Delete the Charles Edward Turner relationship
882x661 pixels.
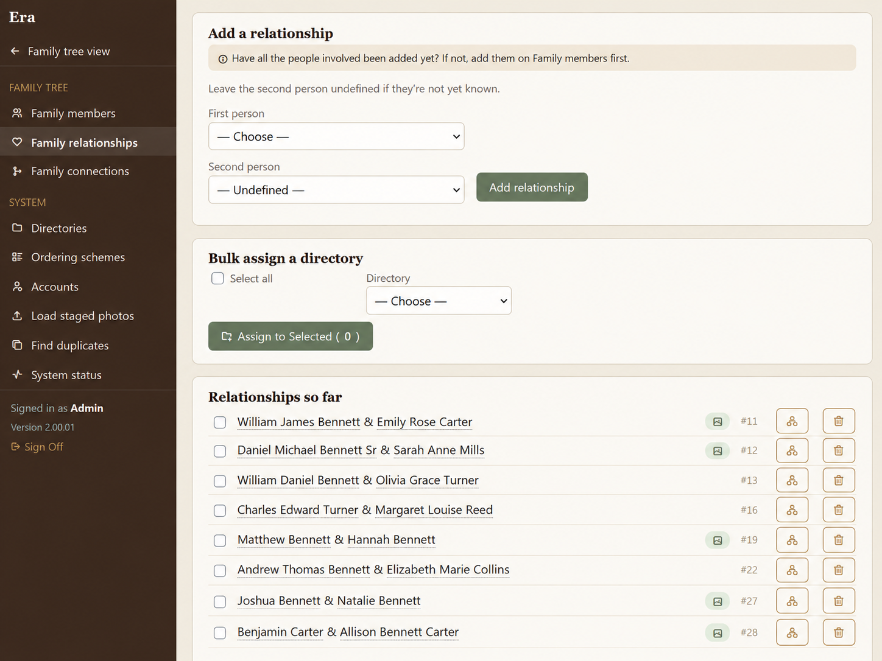coord(839,510)
